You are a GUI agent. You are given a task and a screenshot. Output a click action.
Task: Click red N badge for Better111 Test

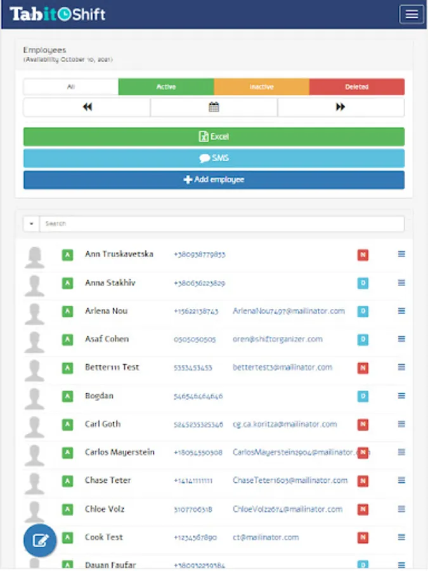(x=363, y=368)
